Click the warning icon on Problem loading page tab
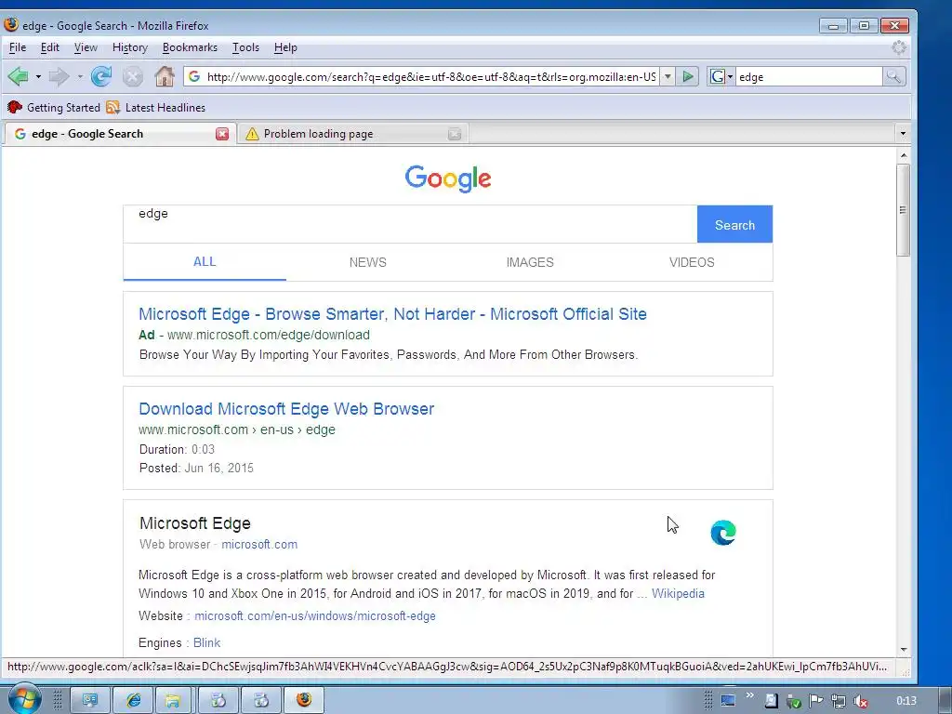This screenshot has width=952, height=714. 252,134
